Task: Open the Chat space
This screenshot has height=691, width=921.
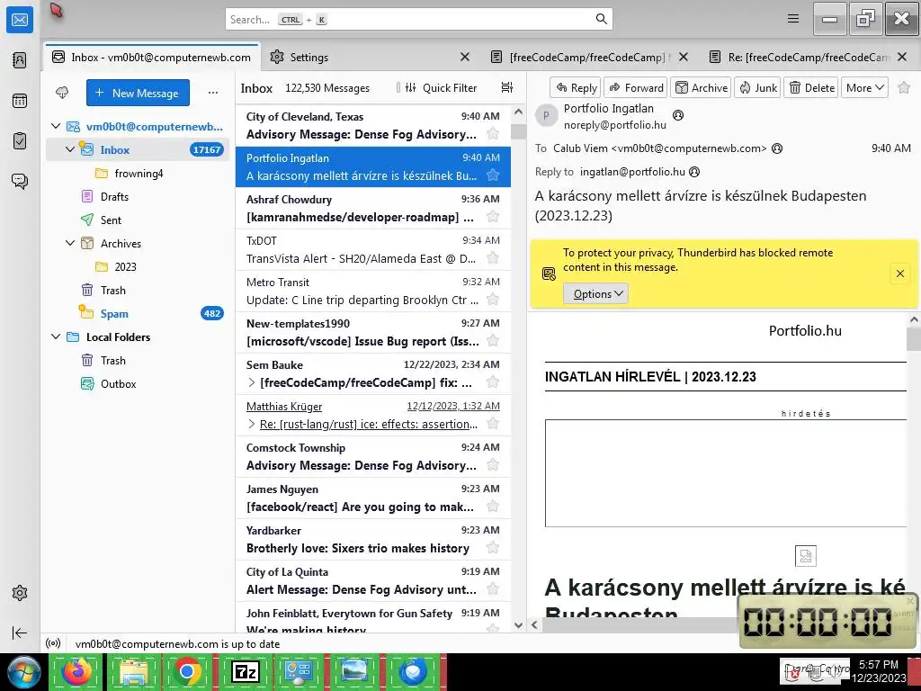Action: click(x=20, y=181)
